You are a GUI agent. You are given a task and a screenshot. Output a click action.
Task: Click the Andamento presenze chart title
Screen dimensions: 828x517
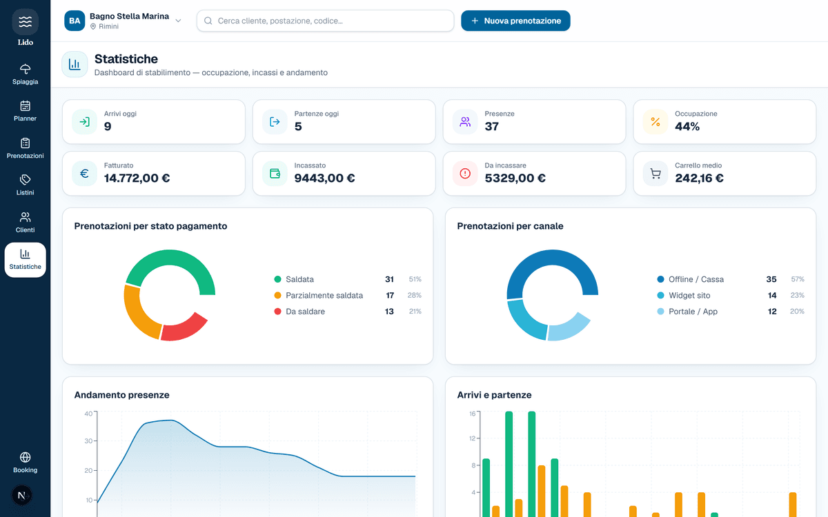tap(121, 395)
